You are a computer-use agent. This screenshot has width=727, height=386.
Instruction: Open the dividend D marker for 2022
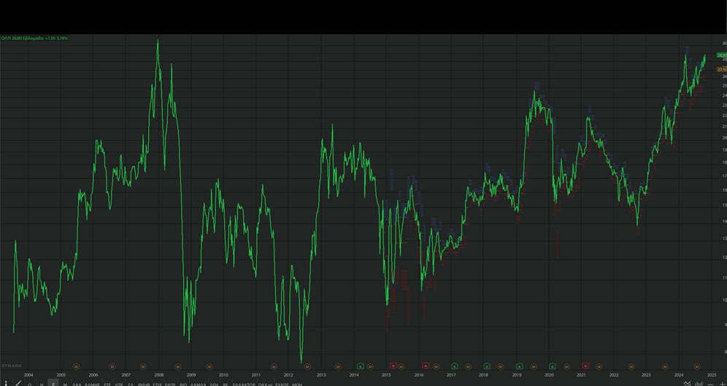coord(631,366)
